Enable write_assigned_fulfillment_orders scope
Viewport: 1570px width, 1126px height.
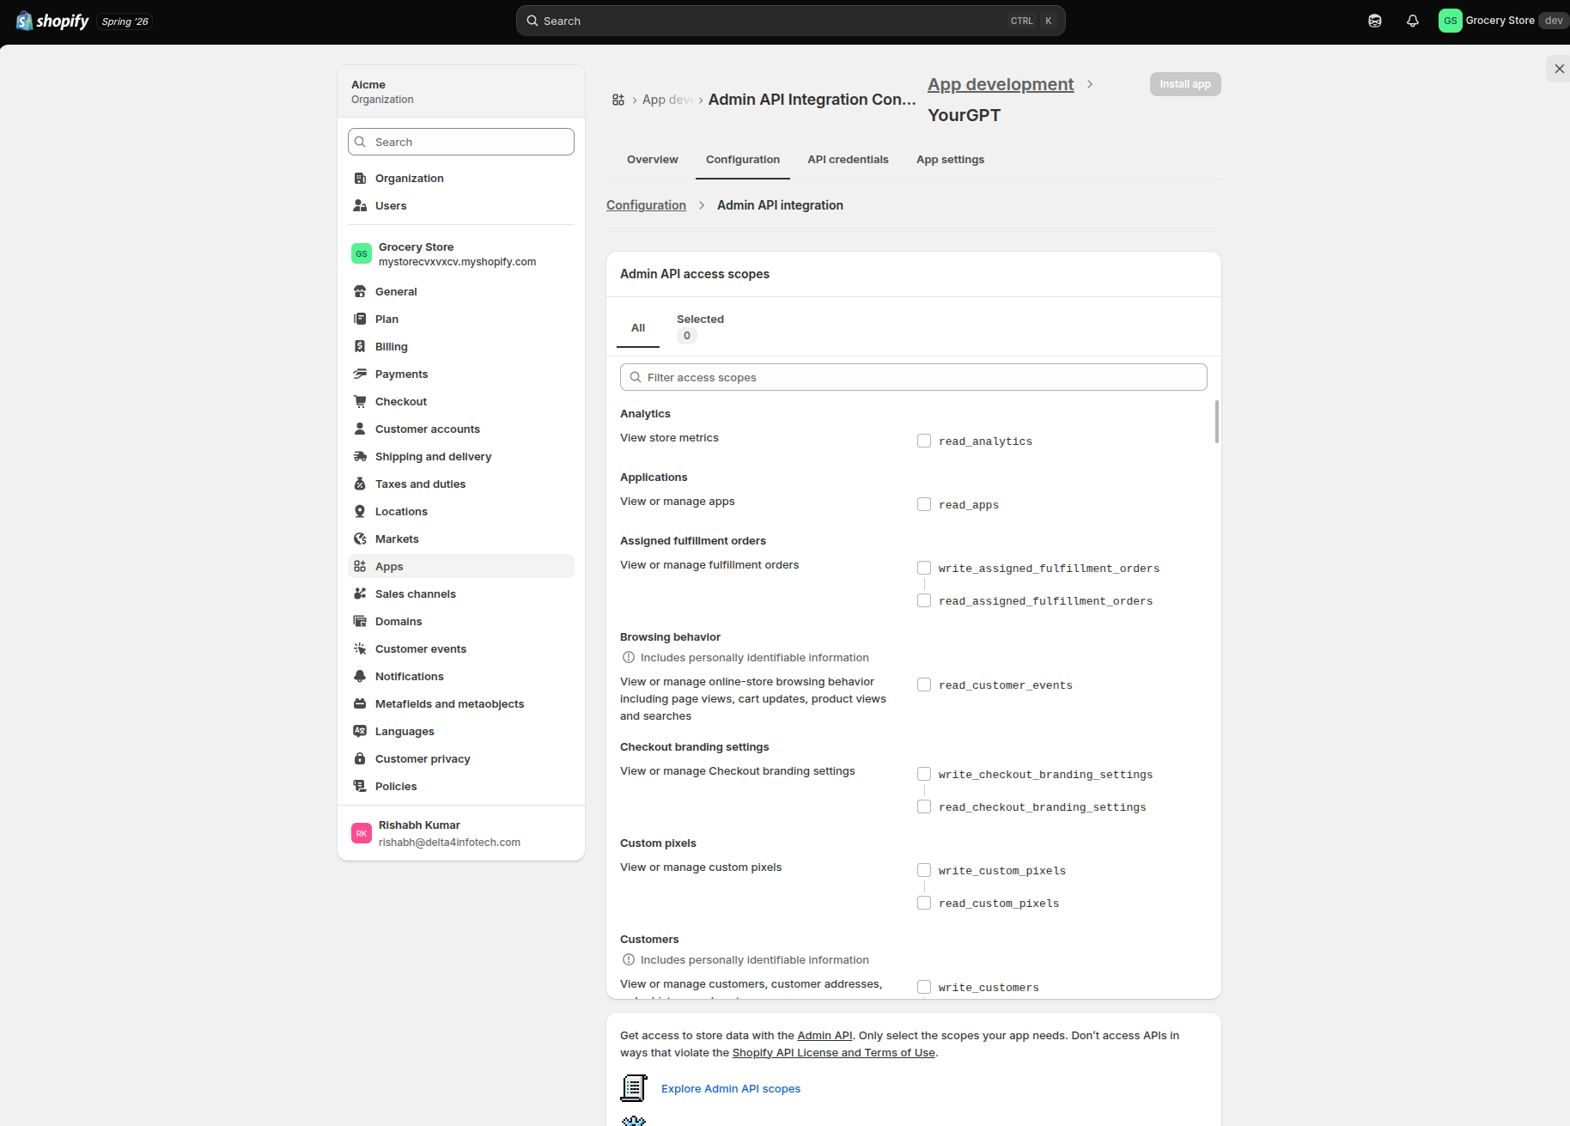pyautogui.click(x=924, y=568)
